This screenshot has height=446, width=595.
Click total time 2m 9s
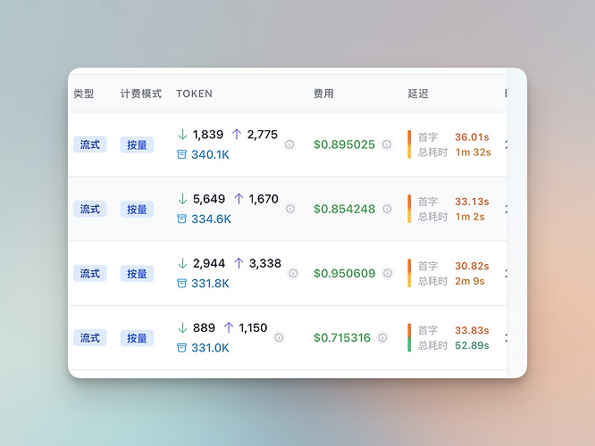(470, 281)
